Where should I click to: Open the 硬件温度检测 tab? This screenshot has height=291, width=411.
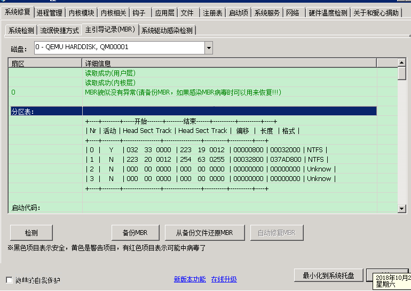pyautogui.click(x=328, y=13)
